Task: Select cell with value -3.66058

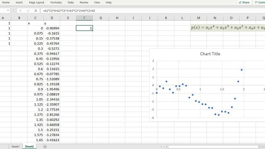Action: click(52, 125)
